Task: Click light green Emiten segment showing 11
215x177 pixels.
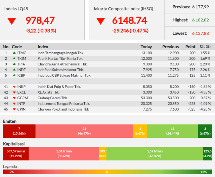Action: point(172,131)
